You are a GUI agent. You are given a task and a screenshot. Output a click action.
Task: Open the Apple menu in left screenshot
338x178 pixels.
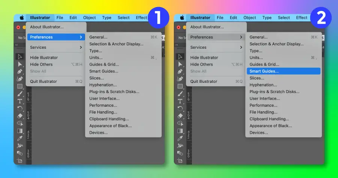[x=22, y=18]
